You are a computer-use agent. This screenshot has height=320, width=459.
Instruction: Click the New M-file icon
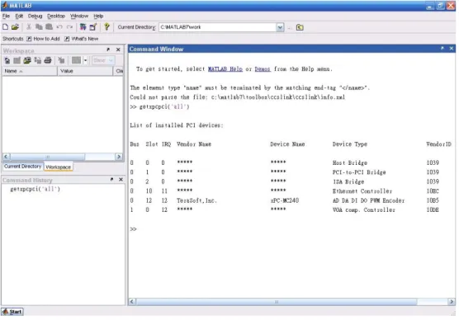coord(5,27)
